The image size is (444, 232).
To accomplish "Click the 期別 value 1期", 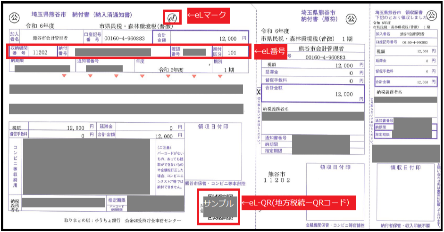I will (x=229, y=70).
